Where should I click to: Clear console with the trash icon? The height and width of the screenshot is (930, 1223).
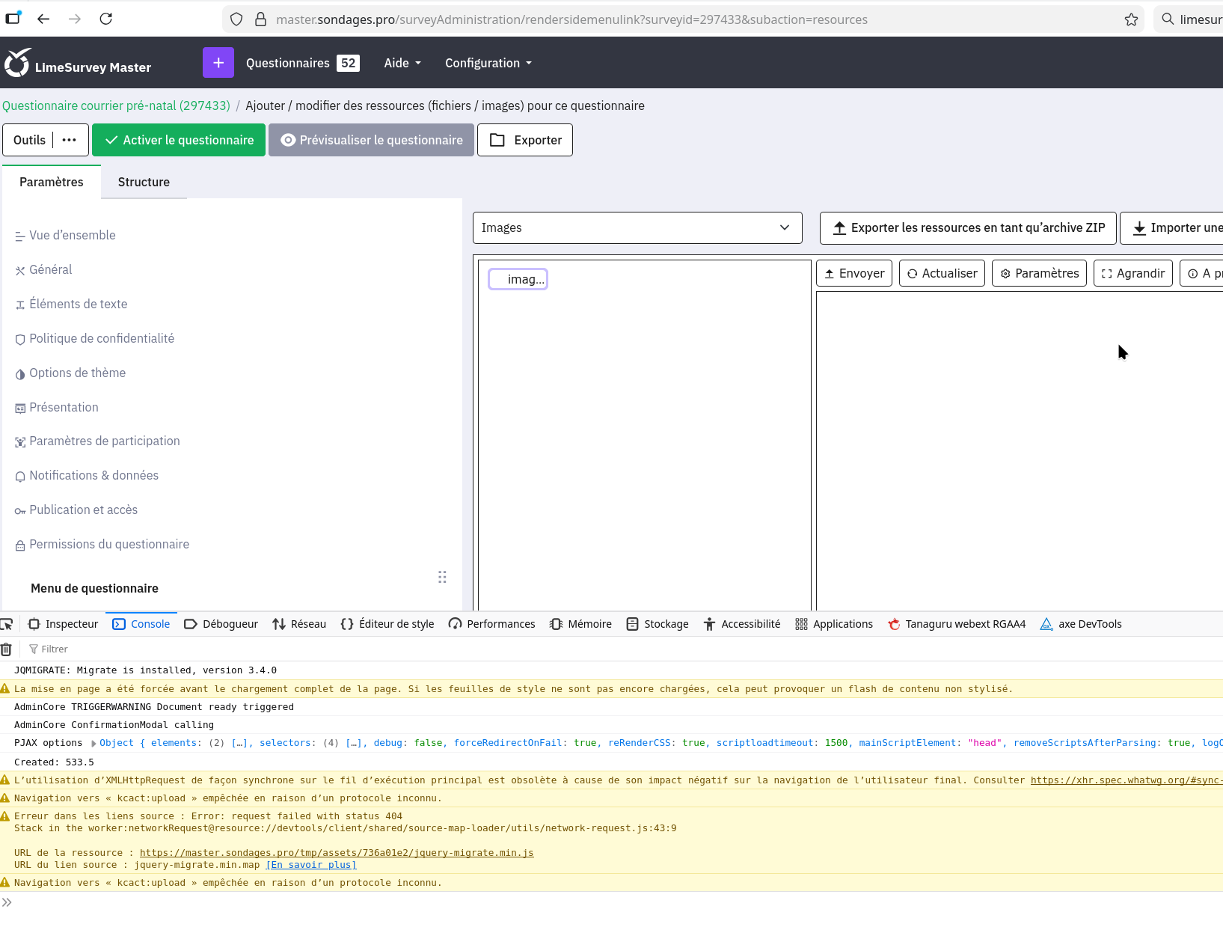click(x=6, y=649)
